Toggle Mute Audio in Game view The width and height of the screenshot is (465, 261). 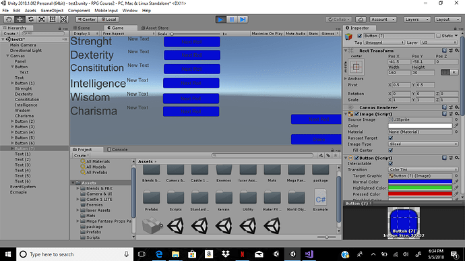point(295,34)
